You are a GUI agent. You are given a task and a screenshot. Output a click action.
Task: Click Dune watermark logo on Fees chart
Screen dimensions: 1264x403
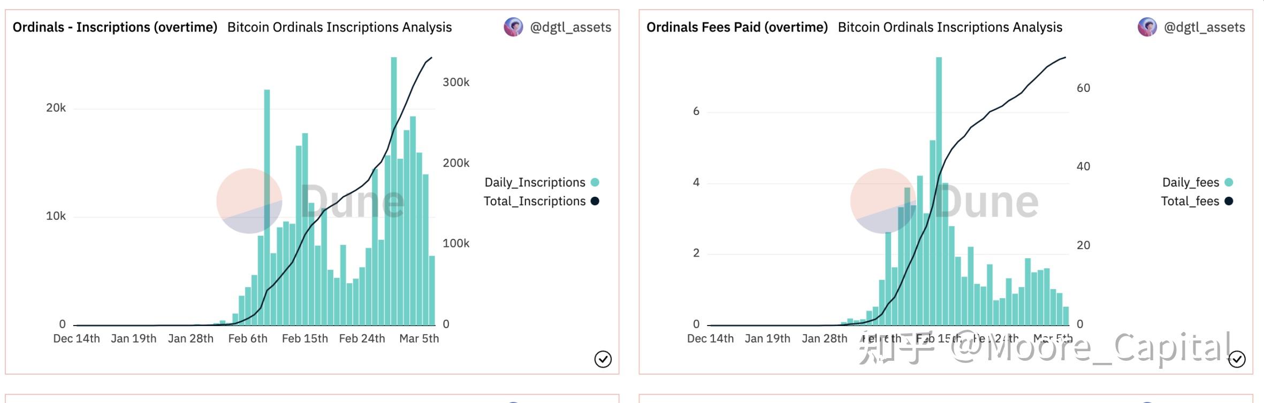945,201
